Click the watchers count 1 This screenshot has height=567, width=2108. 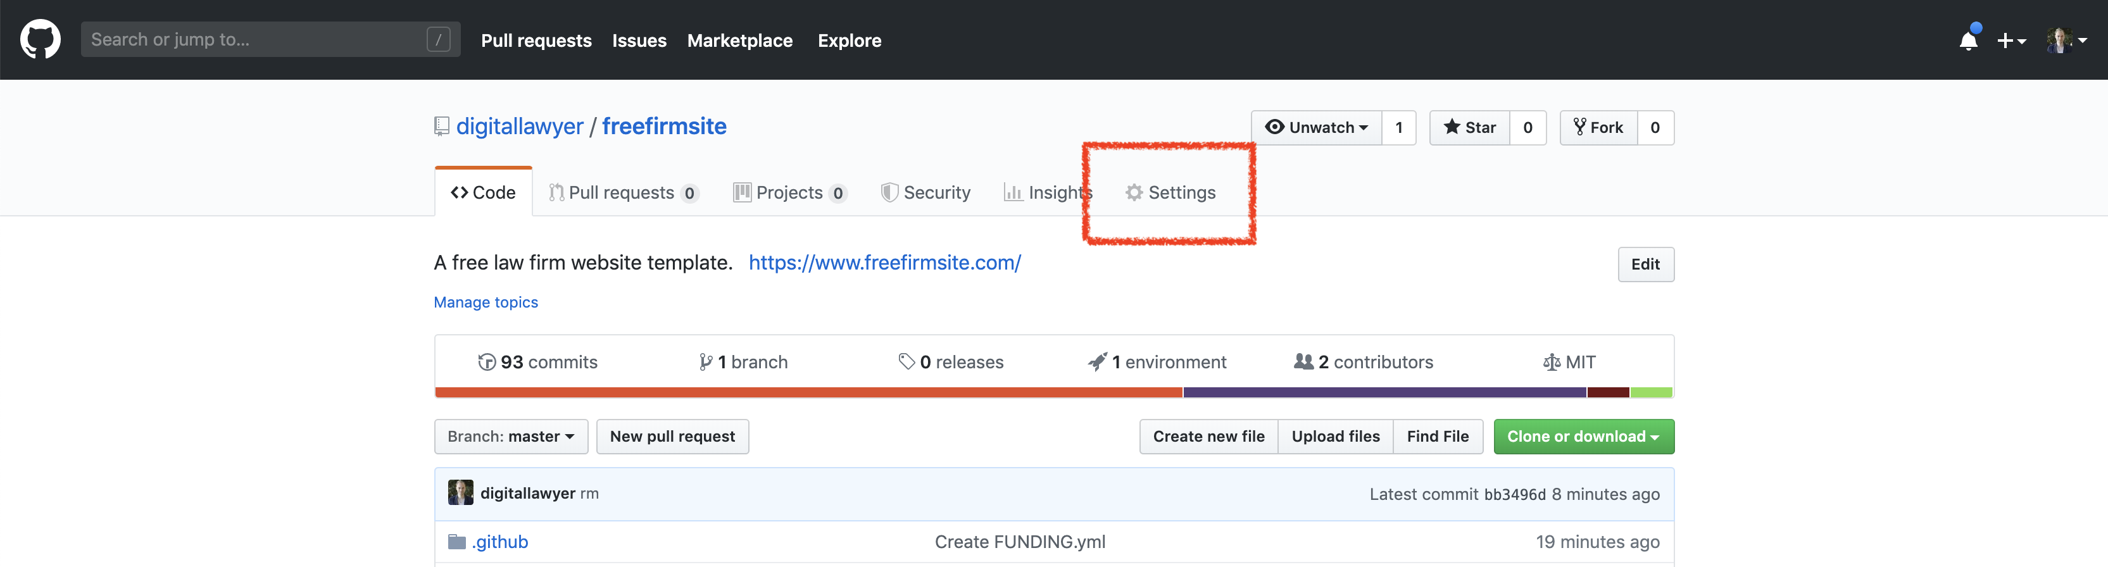1398,128
